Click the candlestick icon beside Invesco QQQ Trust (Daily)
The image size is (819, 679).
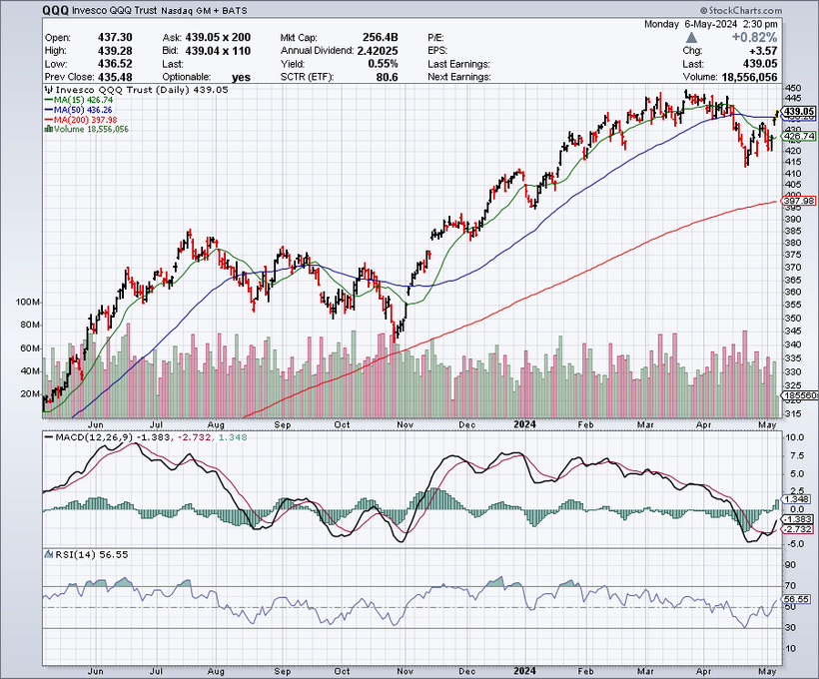pos(49,90)
